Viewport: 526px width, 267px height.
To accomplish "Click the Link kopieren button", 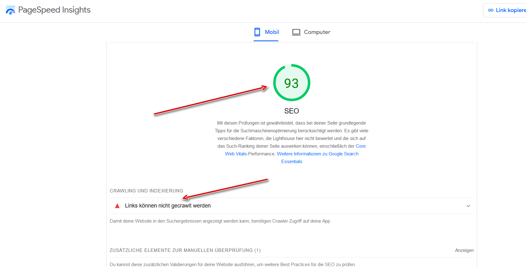I will (x=505, y=10).
